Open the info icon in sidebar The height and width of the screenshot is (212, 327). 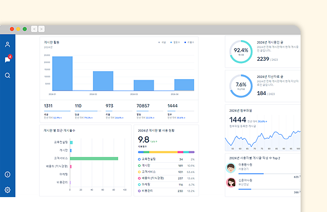pos(7,174)
